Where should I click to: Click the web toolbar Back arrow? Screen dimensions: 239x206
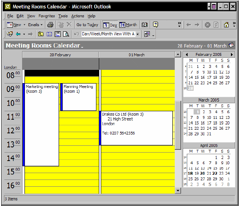point(188,24)
